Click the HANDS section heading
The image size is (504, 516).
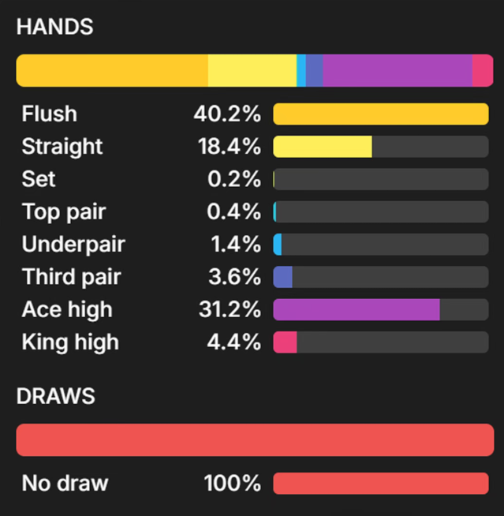[55, 27]
